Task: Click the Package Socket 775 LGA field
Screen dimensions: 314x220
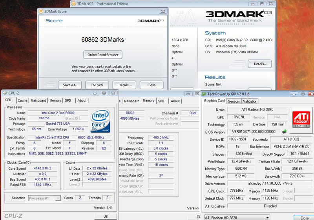Action: click(x=58, y=124)
